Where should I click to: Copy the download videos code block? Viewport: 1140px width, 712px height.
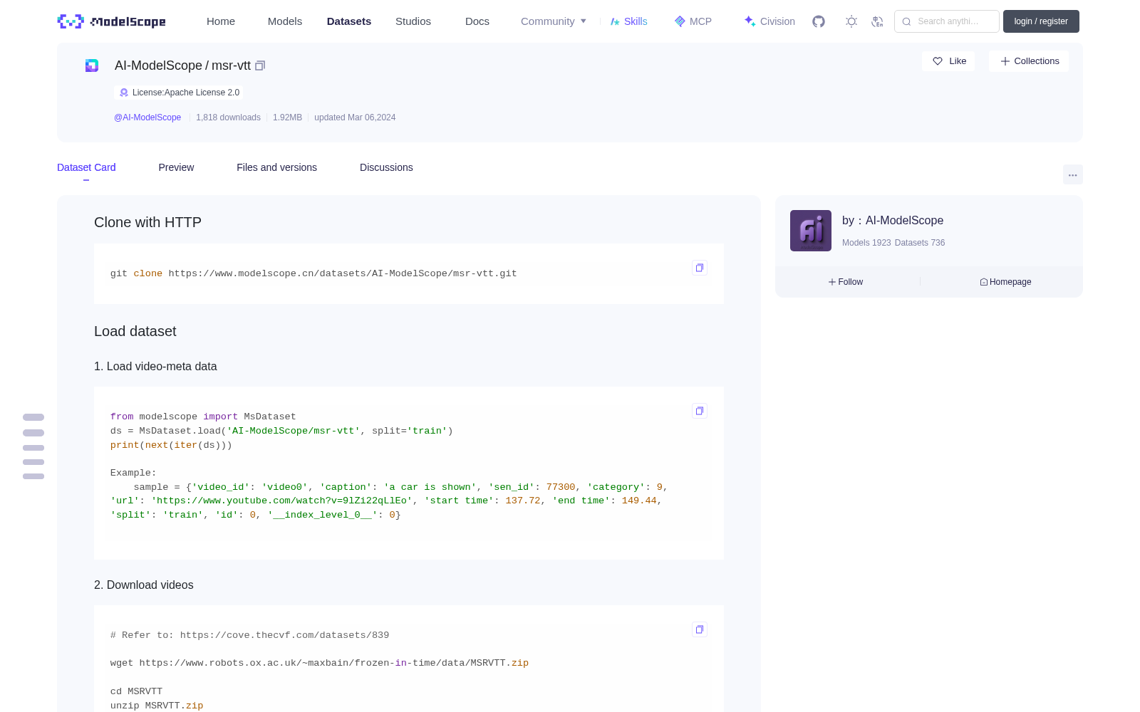pyautogui.click(x=700, y=629)
